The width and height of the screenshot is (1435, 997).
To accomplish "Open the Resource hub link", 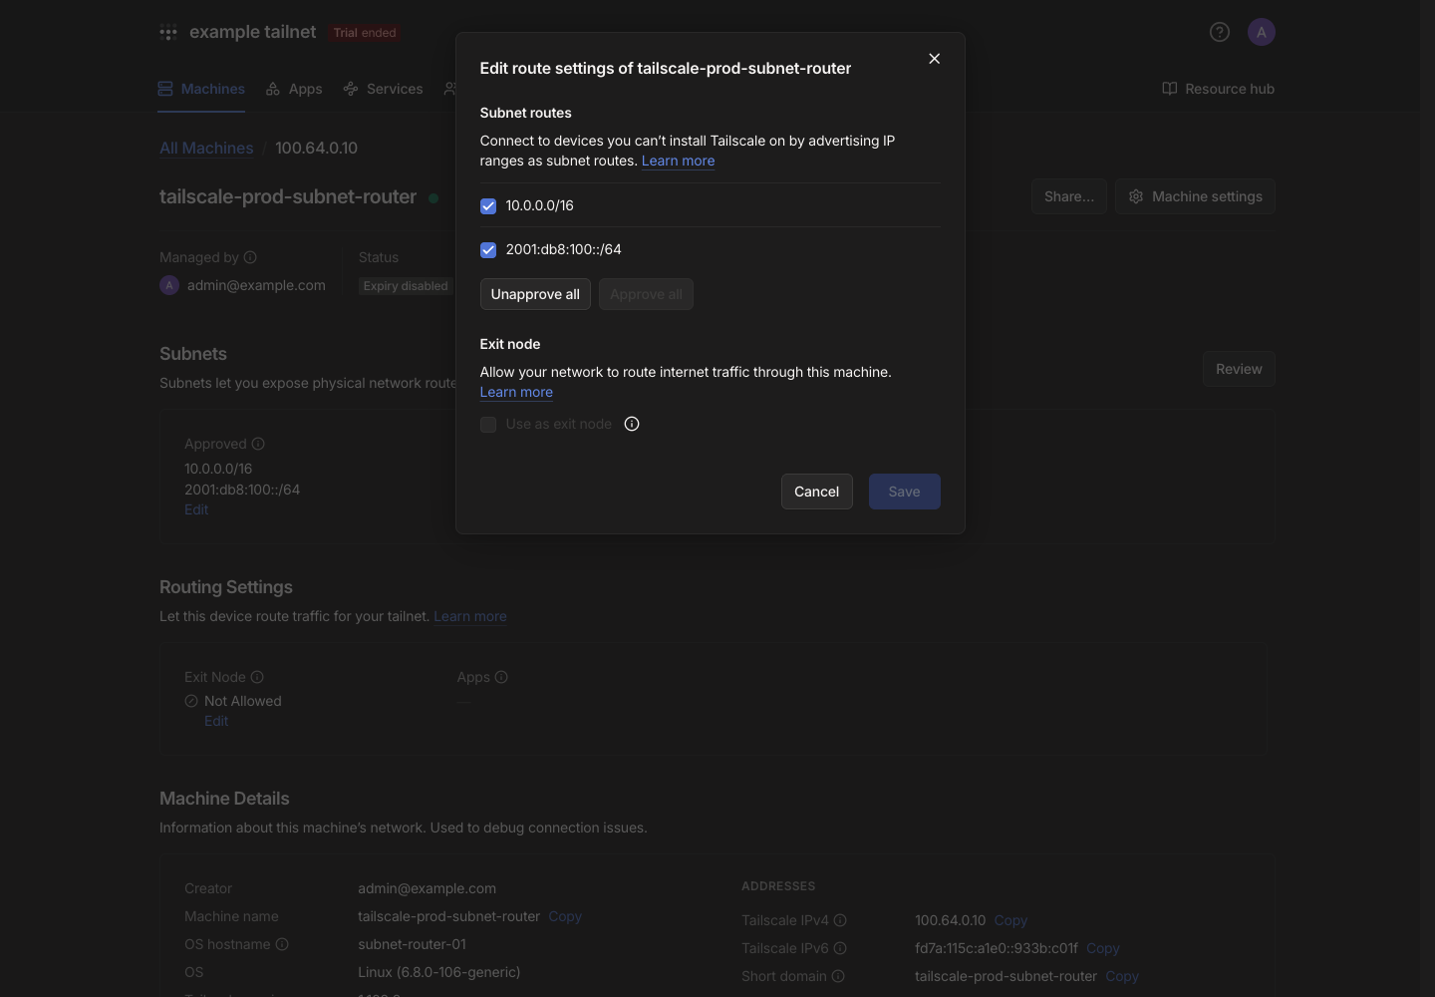I will [x=1218, y=89].
